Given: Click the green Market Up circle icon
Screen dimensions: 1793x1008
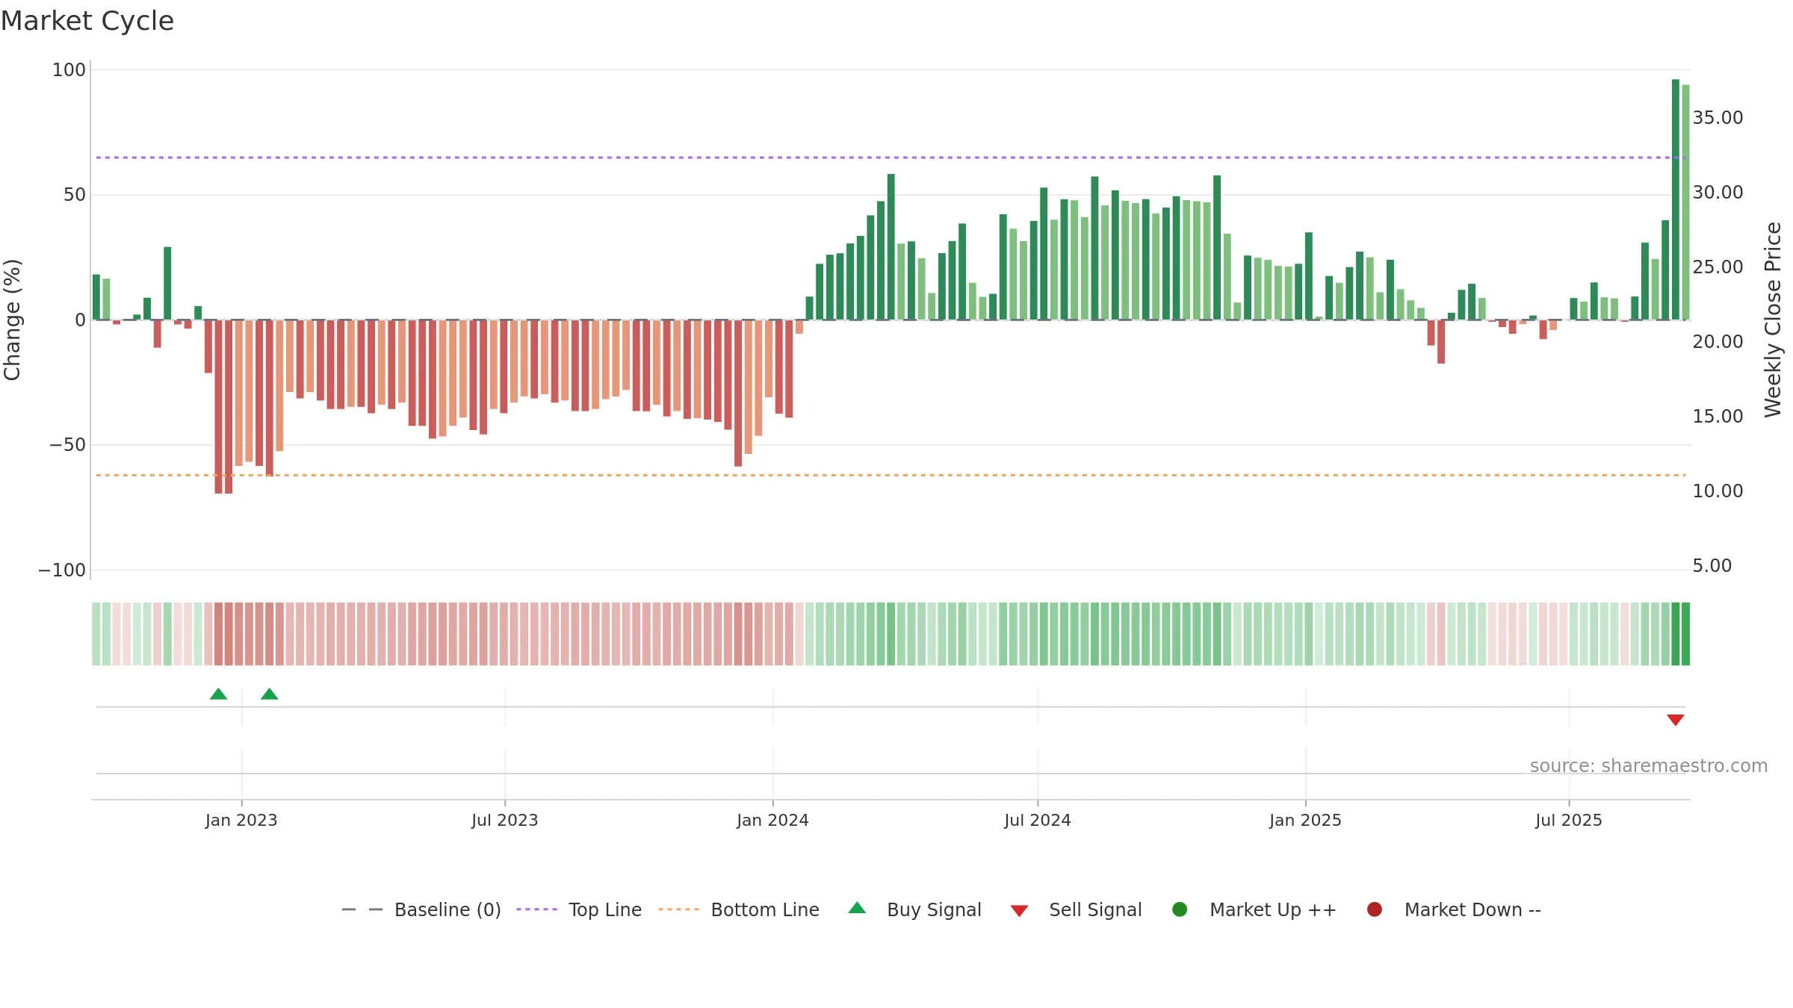Looking at the screenshot, I should tap(1180, 909).
